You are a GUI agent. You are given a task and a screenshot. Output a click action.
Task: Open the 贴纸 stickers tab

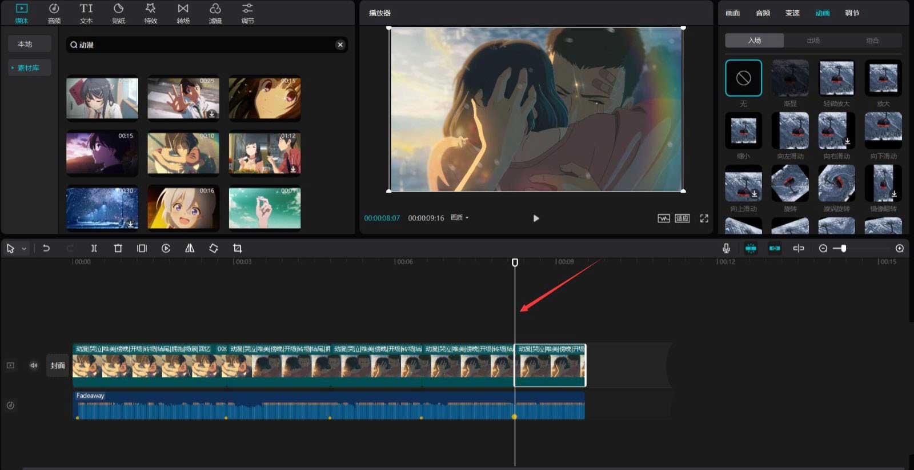119,13
